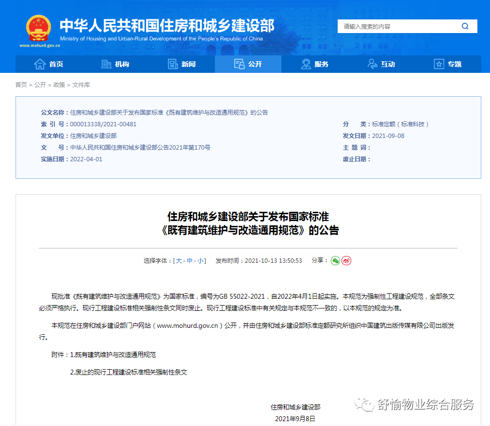
Task: Open the 服务 navigation tab
Action: point(316,64)
